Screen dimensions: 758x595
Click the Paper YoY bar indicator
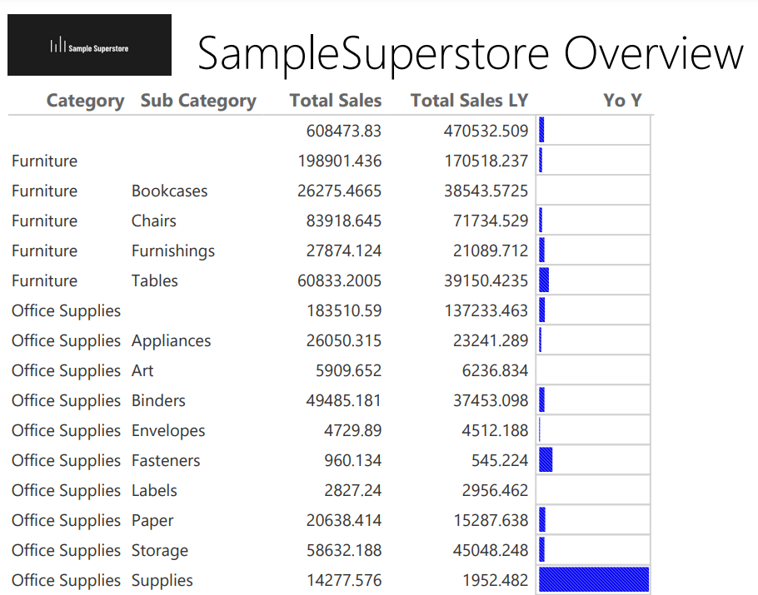(542, 520)
